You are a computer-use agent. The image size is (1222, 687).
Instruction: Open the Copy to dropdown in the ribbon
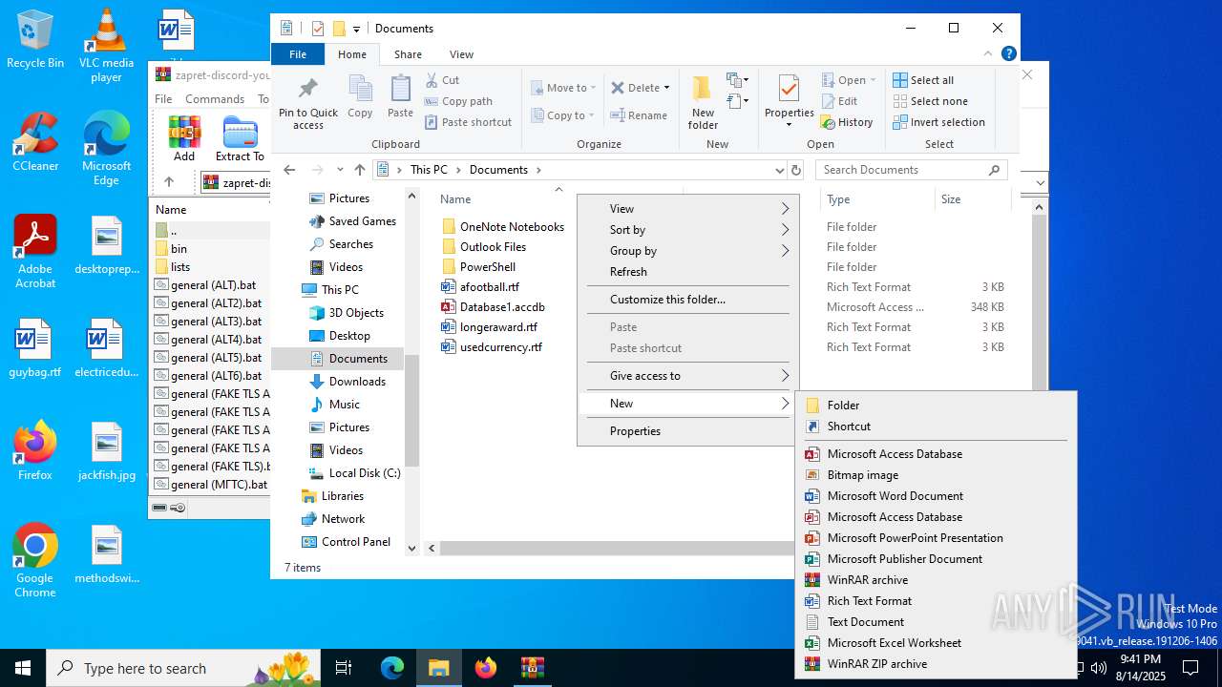point(563,115)
